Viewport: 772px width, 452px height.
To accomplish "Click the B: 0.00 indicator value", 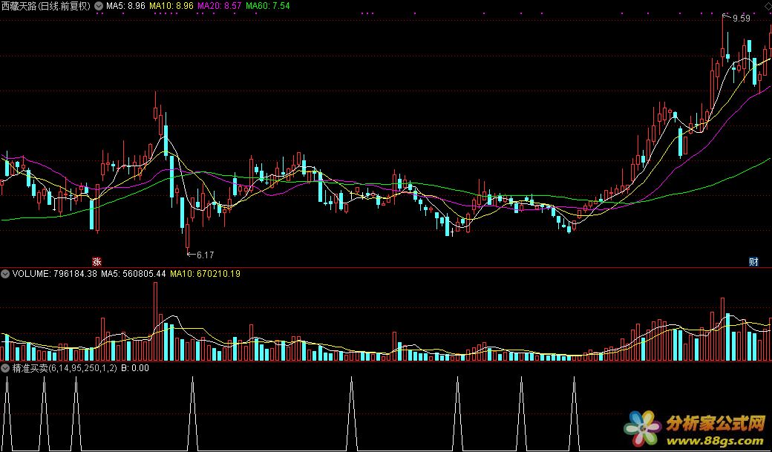I will coord(135,368).
